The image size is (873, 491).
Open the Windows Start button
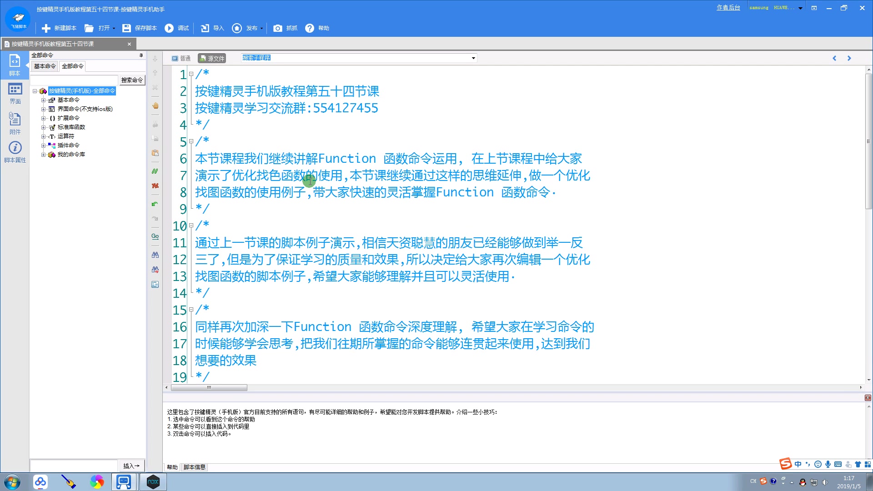coord(12,482)
